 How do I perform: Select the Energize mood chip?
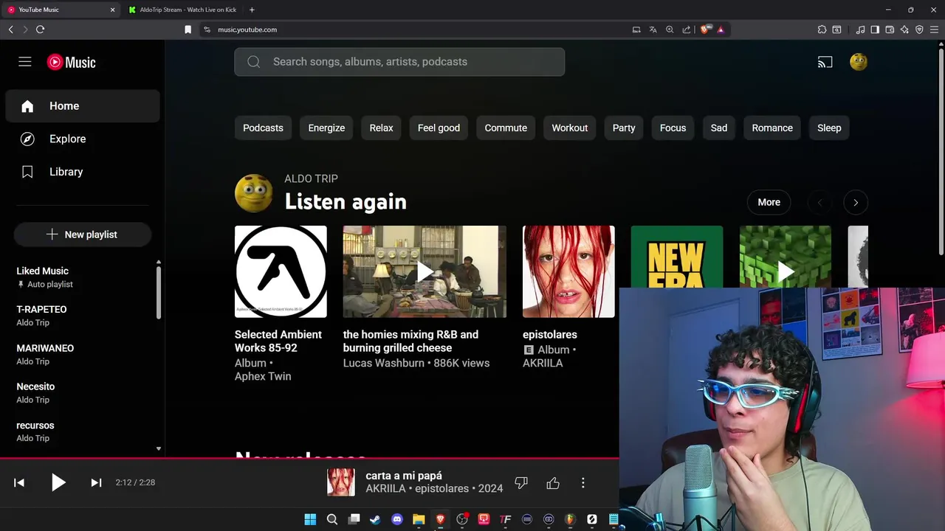[326, 128]
